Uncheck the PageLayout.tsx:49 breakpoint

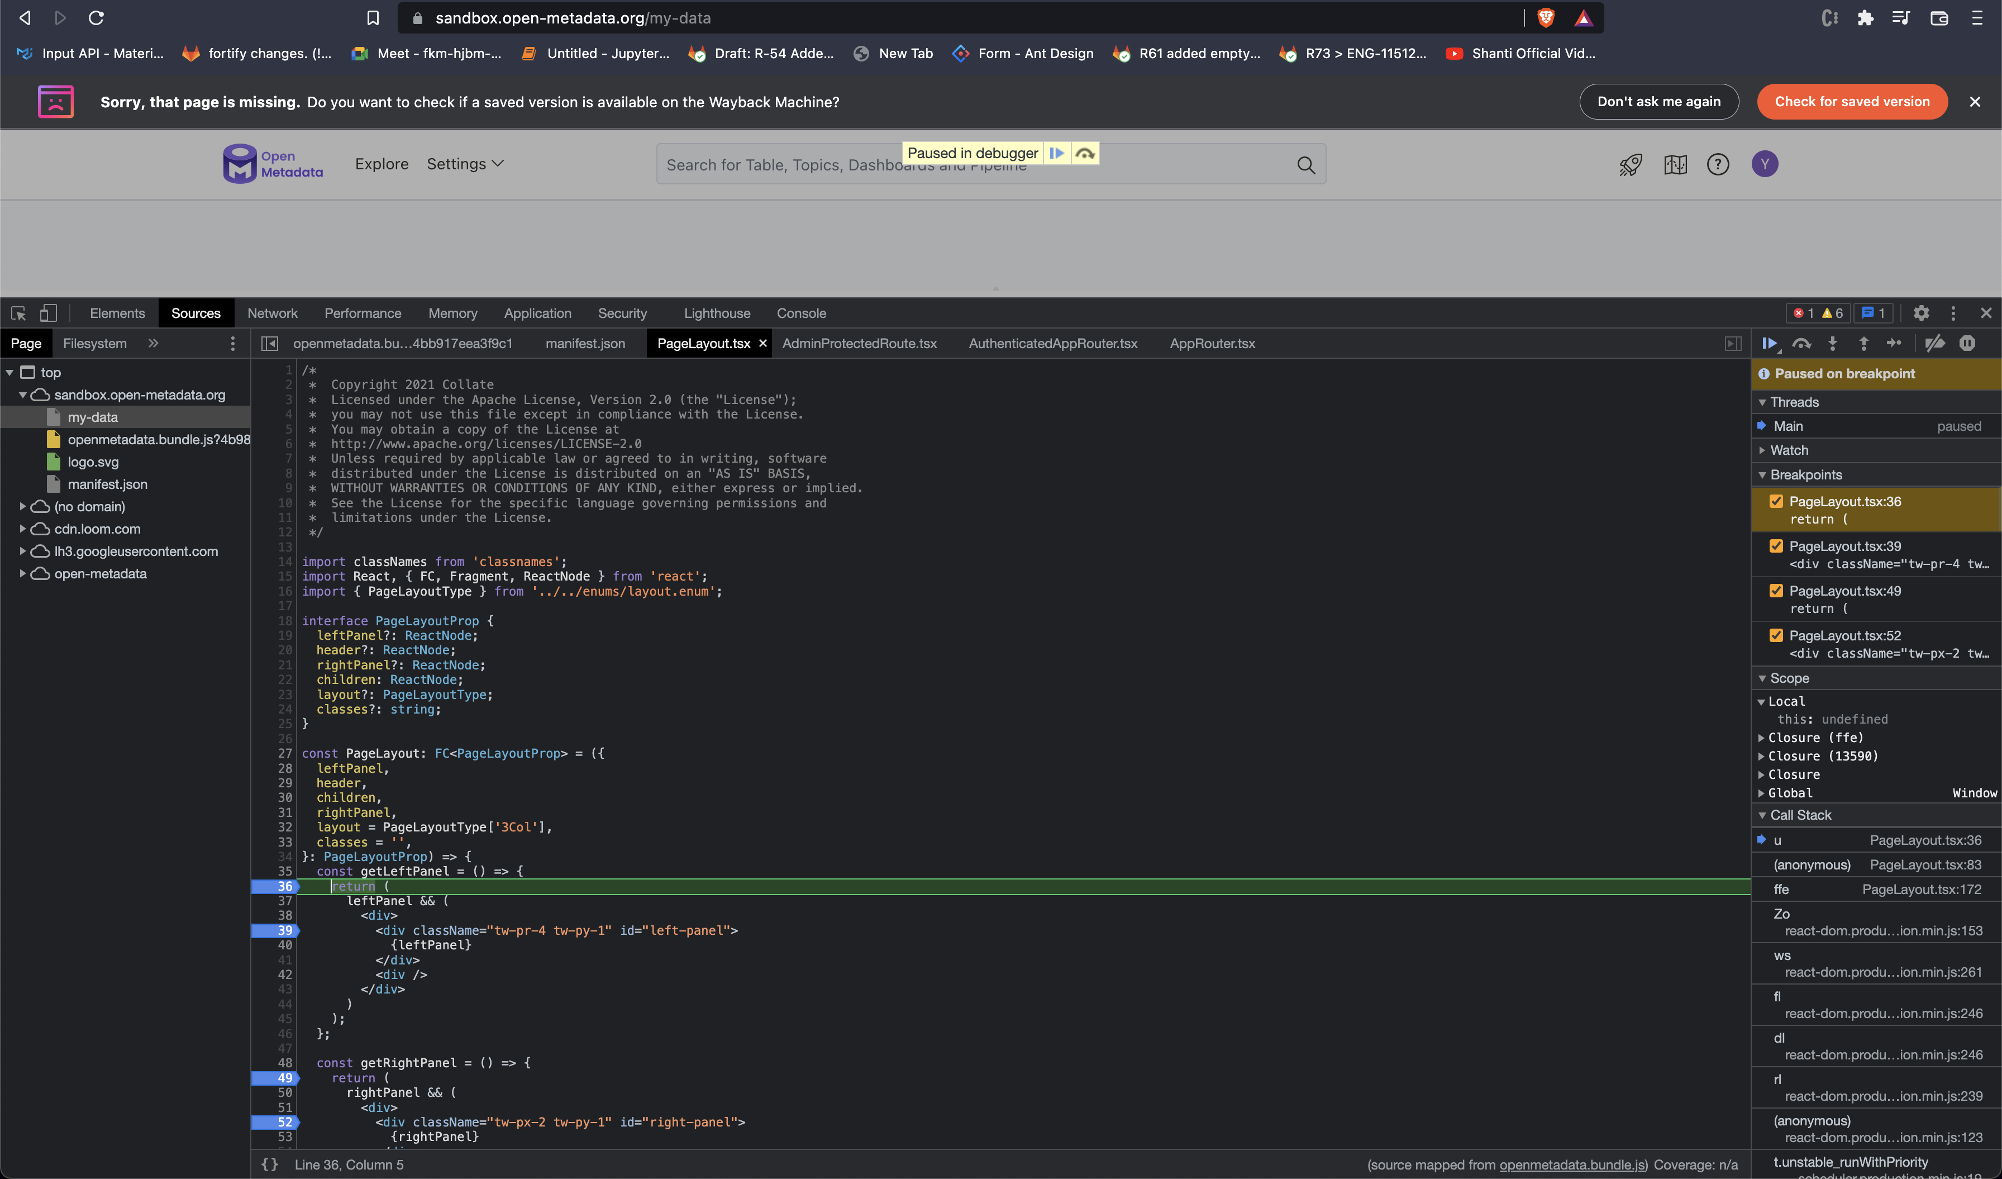(1776, 590)
